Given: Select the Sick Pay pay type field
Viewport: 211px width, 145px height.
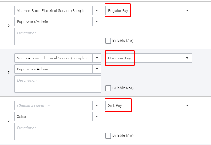Looking at the screenshot, I should coord(149,105).
